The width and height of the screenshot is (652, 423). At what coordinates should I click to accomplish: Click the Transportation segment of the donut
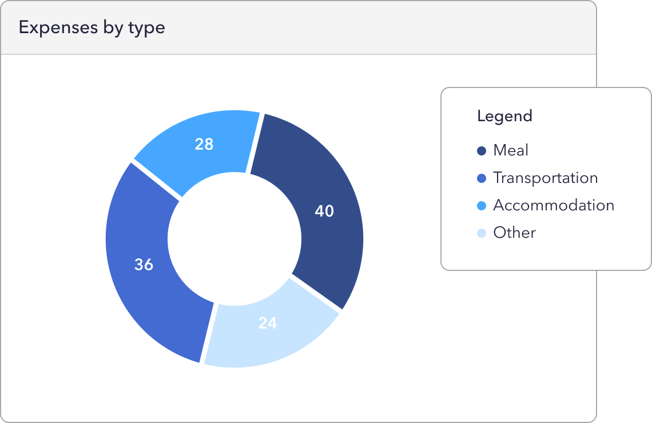(149, 297)
